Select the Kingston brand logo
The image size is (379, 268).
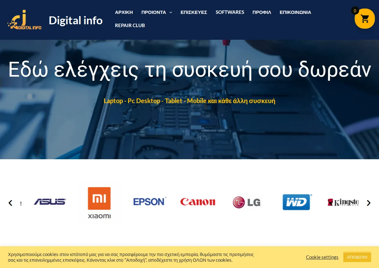tap(343, 202)
